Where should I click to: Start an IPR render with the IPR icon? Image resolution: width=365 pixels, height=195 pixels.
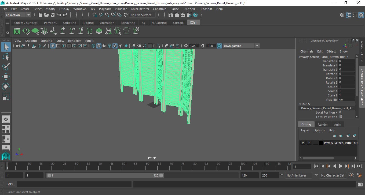pos(183,15)
